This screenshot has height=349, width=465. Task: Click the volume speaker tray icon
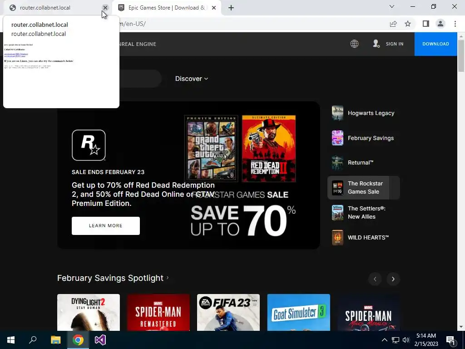tap(406, 340)
